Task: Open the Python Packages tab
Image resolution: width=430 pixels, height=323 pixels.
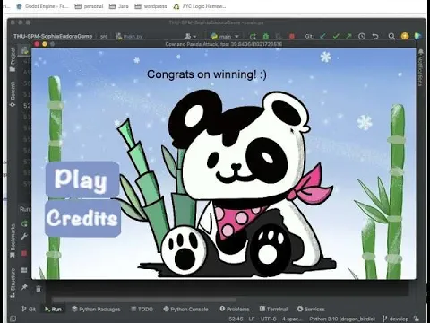Action: pos(96,309)
